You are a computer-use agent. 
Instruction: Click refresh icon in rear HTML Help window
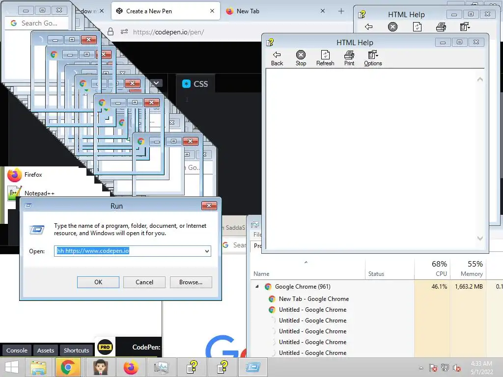click(x=417, y=27)
